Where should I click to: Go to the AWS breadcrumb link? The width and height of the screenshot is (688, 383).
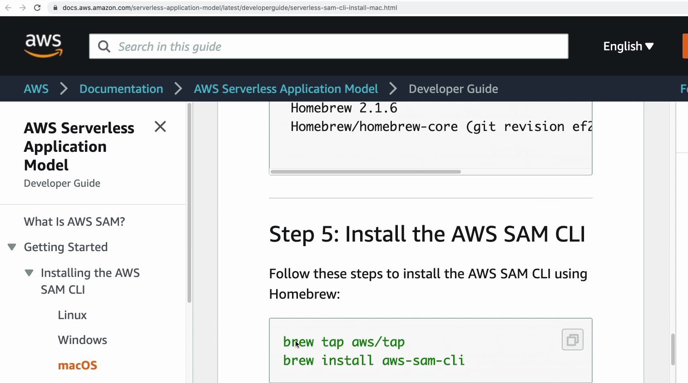(x=36, y=89)
